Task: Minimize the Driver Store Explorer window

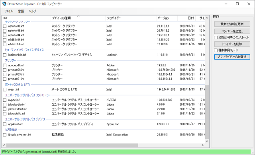Action: (226, 4)
